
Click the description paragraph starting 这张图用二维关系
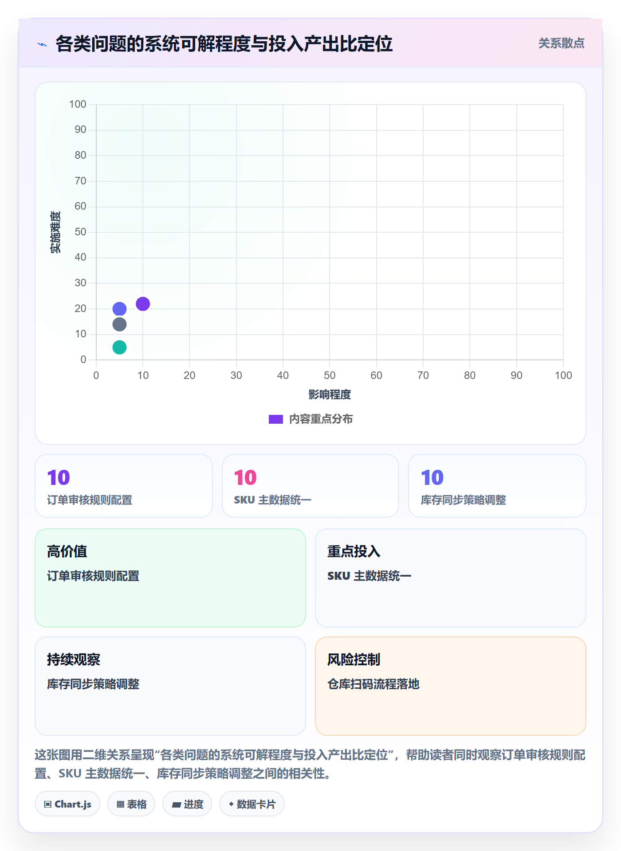point(310,764)
